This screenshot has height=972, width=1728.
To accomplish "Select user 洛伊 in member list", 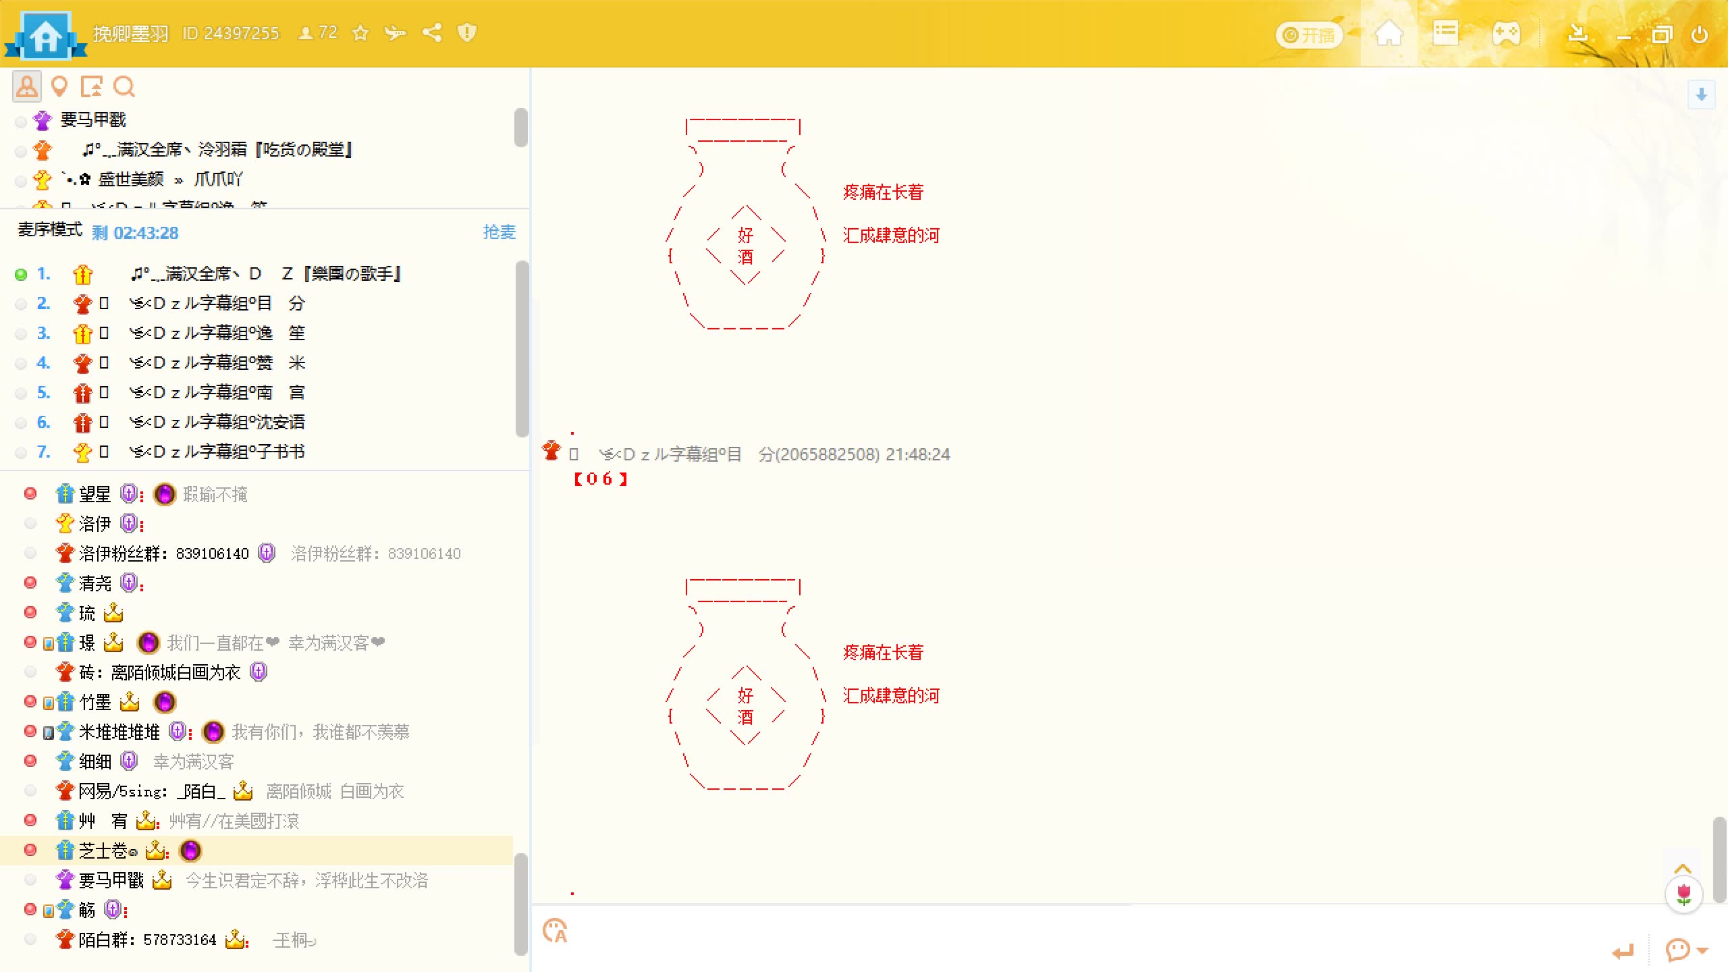I will click(256, 524).
